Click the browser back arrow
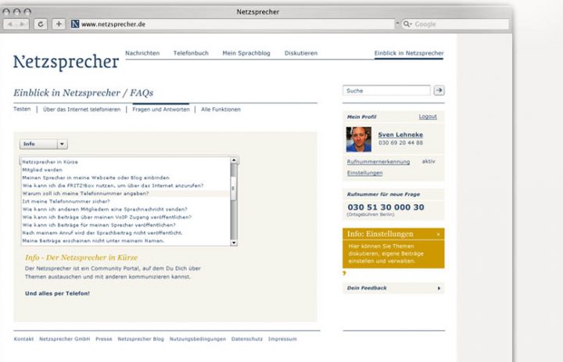 click(11, 24)
